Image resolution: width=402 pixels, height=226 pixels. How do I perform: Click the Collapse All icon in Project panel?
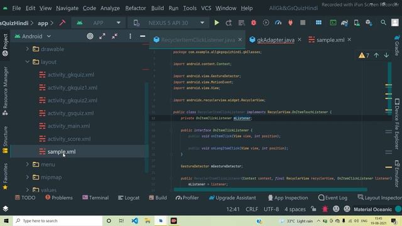click(114, 36)
